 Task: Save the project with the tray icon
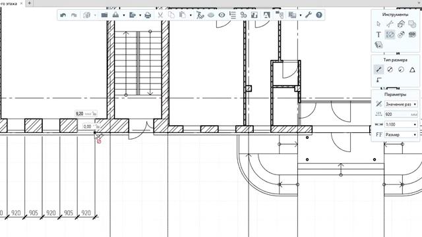116,15
